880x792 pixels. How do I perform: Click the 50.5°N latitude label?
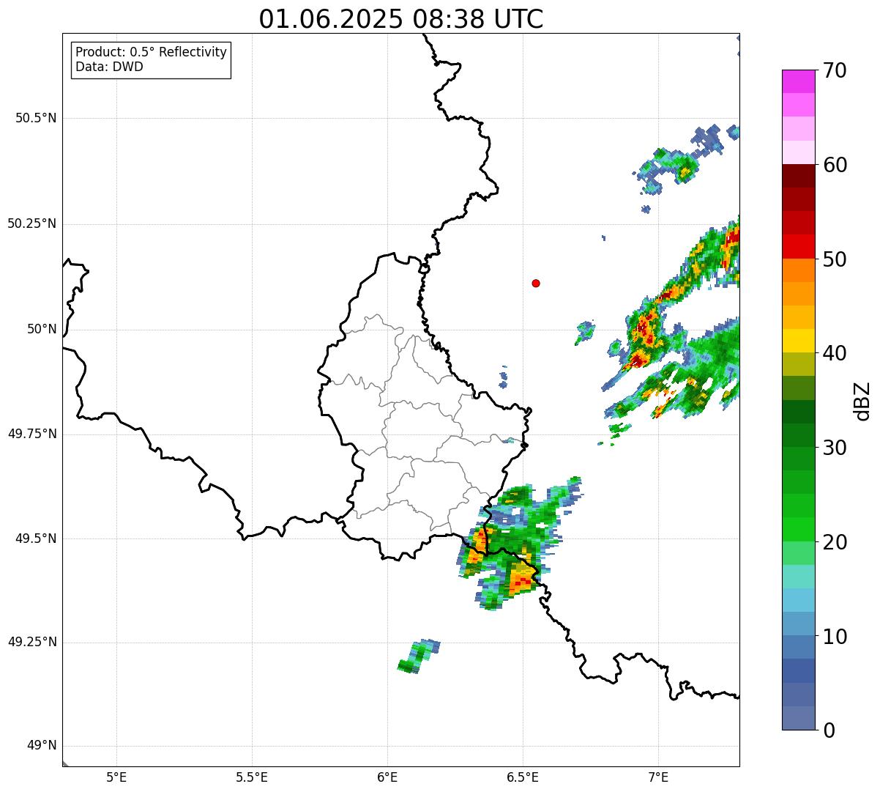(36, 118)
